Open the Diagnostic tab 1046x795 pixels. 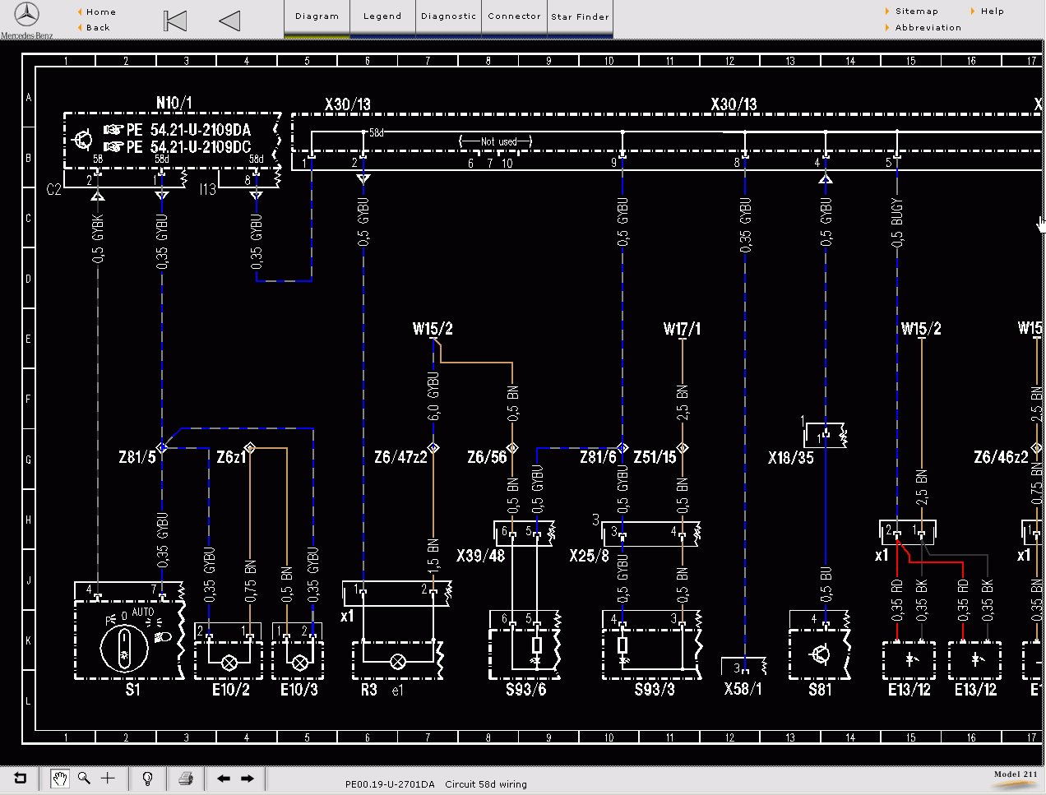[x=447, y=16]
